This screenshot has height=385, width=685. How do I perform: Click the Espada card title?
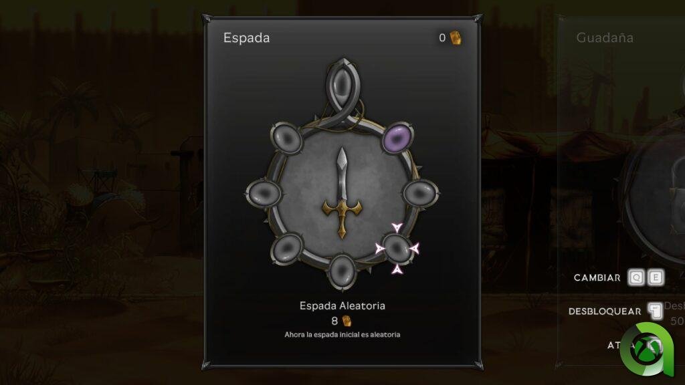click(x=246, y=38)
